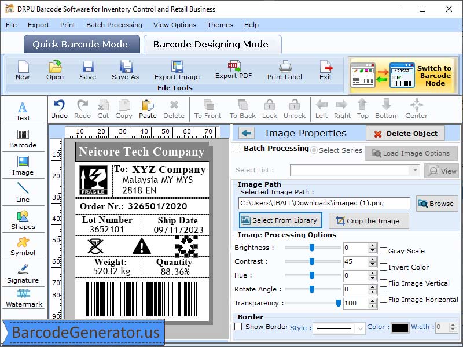Open the border Style dropdown

click(360, 328)
